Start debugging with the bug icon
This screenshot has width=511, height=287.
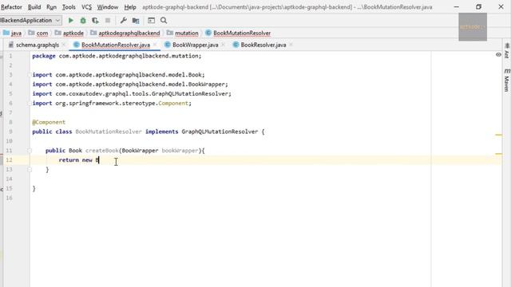pos(83,21)
